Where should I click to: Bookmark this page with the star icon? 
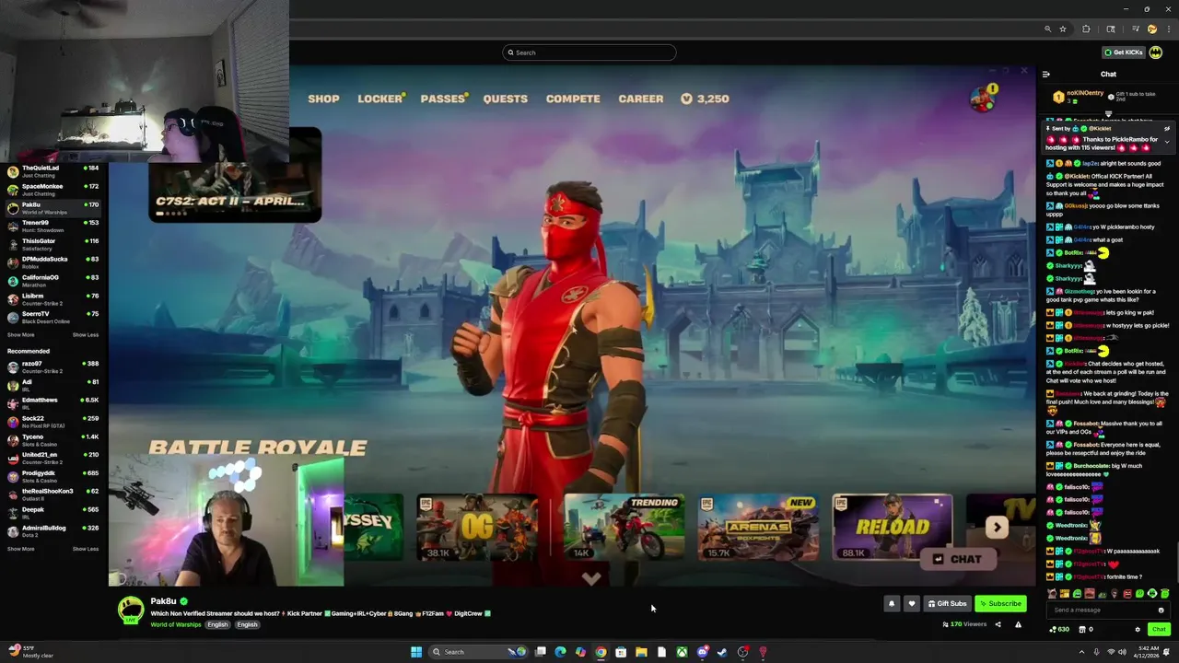(x=1063, y=29)
